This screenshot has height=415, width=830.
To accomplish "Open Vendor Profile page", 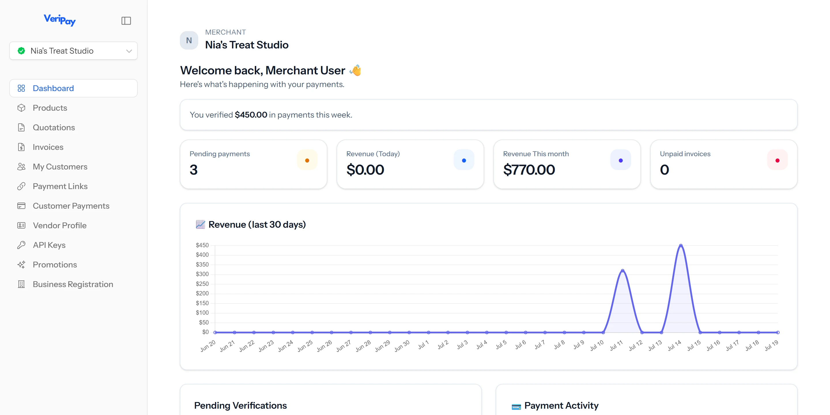I will coord(73,226).
